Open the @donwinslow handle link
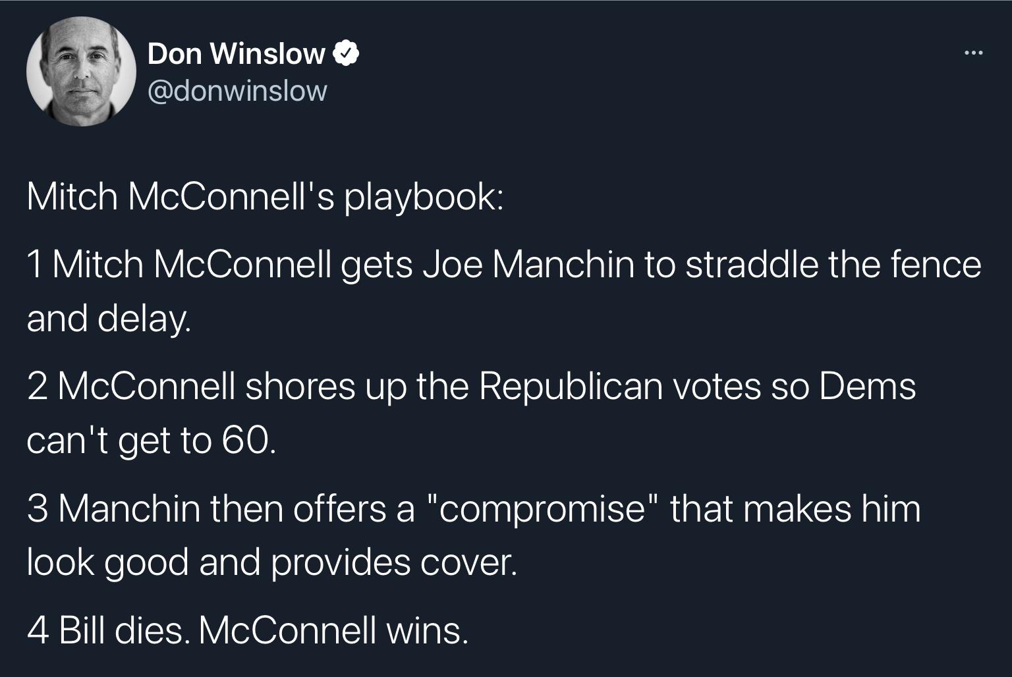Image resolution: width=1012 pixels, height=677 pixels. tap(237, 91)
